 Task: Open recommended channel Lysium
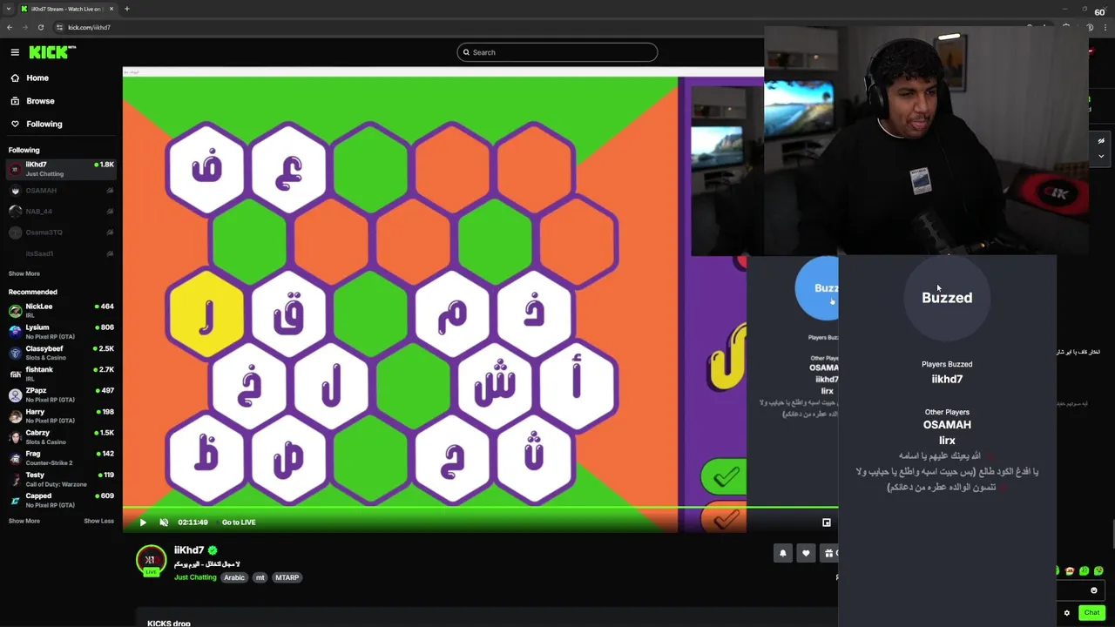coord(61,331)
